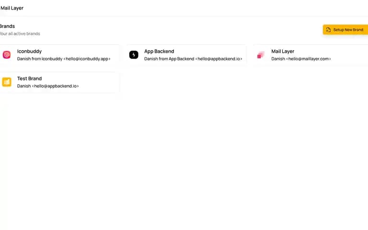Click Test Brand's 'Danish <hello@appbackend.io>' text
The image size is (368, 230).
[48, 86]
